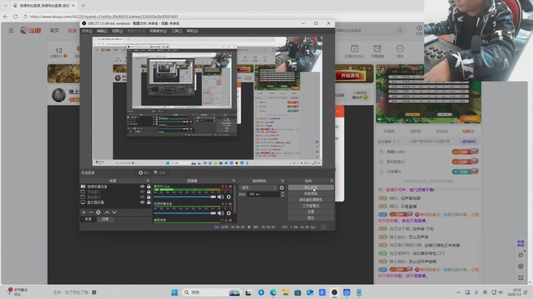533x299 pixels.
Task: Reload the browser page
Action: (15, 16)
